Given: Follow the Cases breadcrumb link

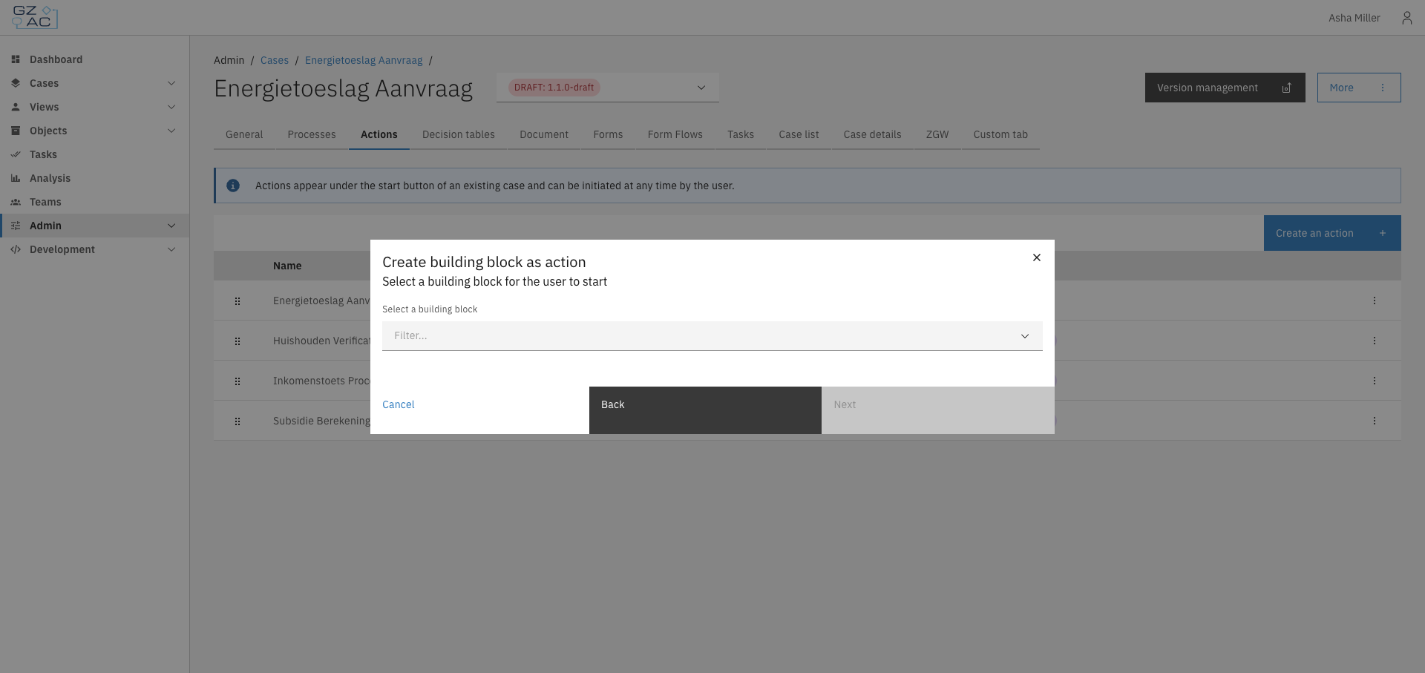Looking at the screenshot, I should click(x=275, y=60).
